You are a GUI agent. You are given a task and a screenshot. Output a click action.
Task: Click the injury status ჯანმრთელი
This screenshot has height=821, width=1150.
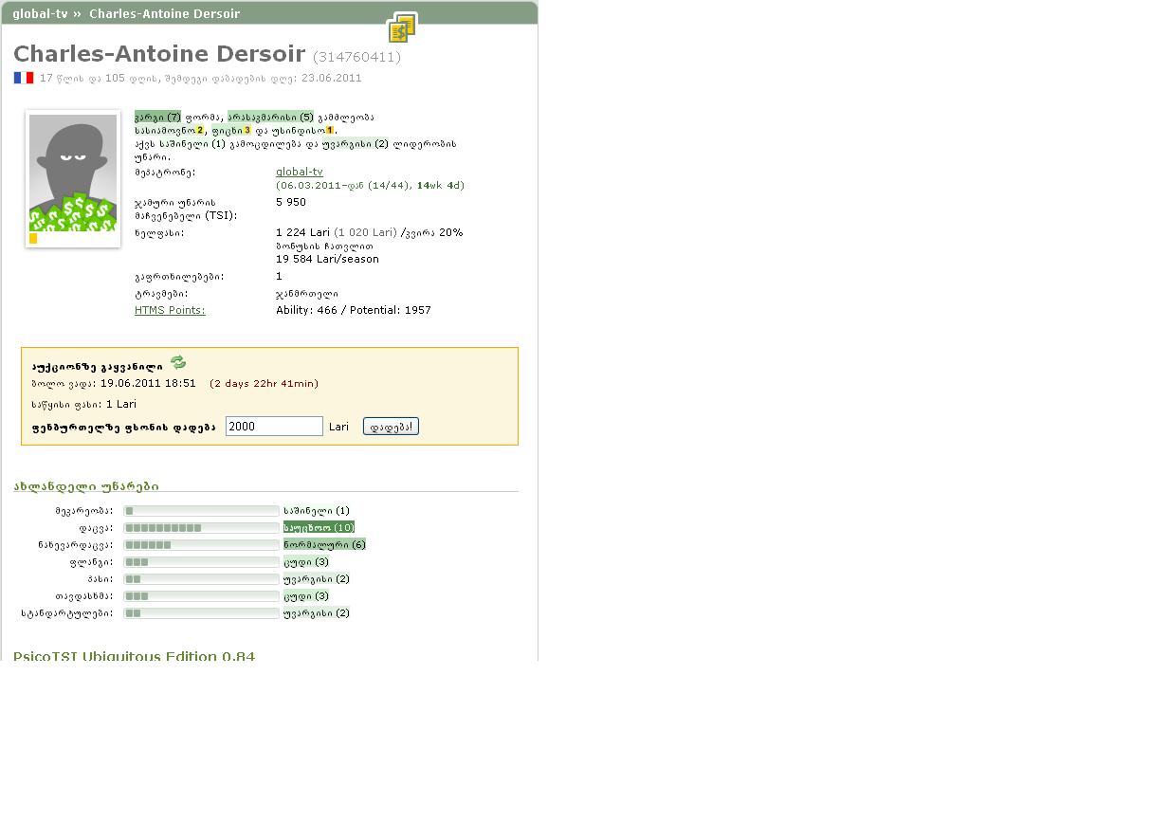pyautogui.click(x=307, y=294)
